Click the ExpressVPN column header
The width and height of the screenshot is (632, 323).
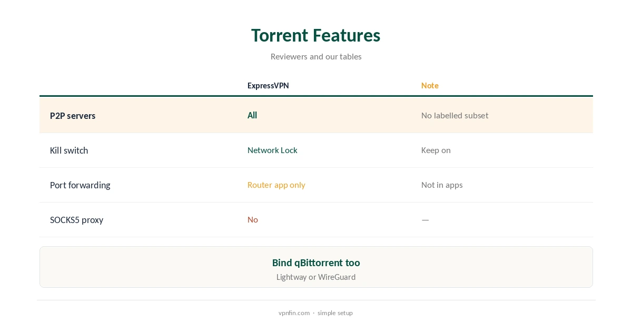coord(268,86)
